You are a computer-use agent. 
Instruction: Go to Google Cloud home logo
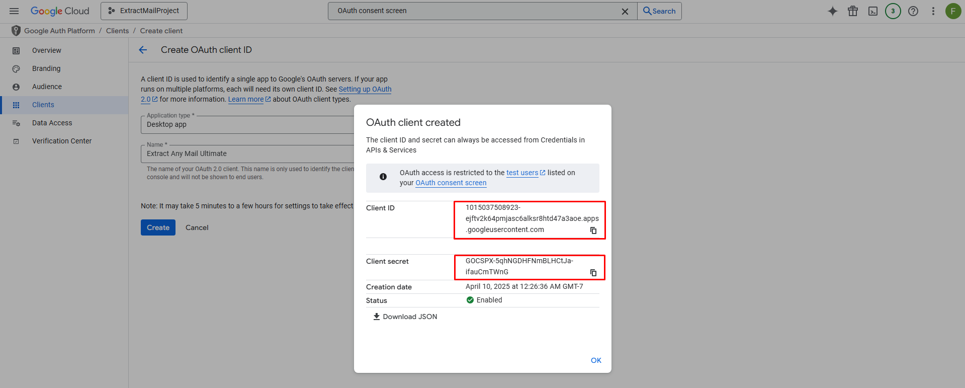point(60,11)
